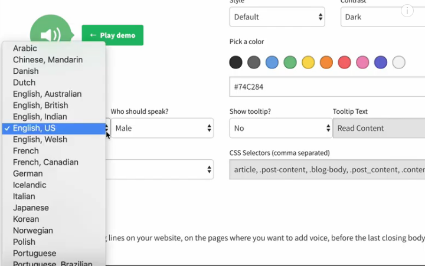Select Italian from the language list
The height and width of the screenshot is (266, 425).
click(54, 196)
